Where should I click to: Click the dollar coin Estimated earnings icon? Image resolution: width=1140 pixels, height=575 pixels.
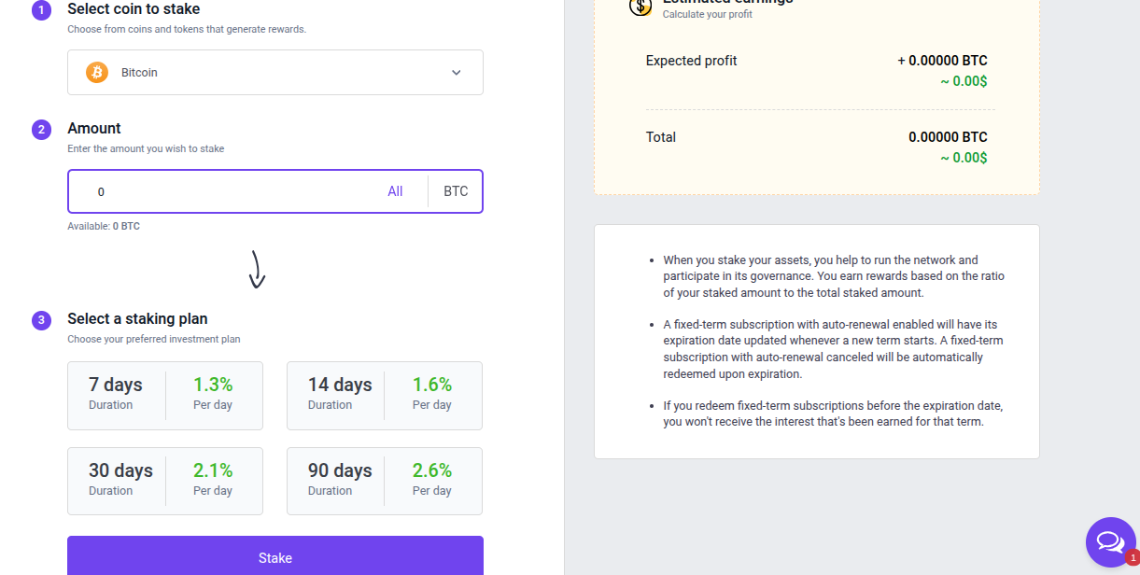640,7
